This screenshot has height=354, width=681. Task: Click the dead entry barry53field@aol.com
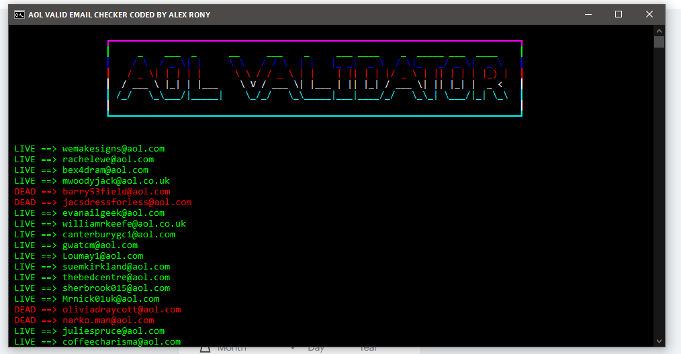click(x=116, y=192)
